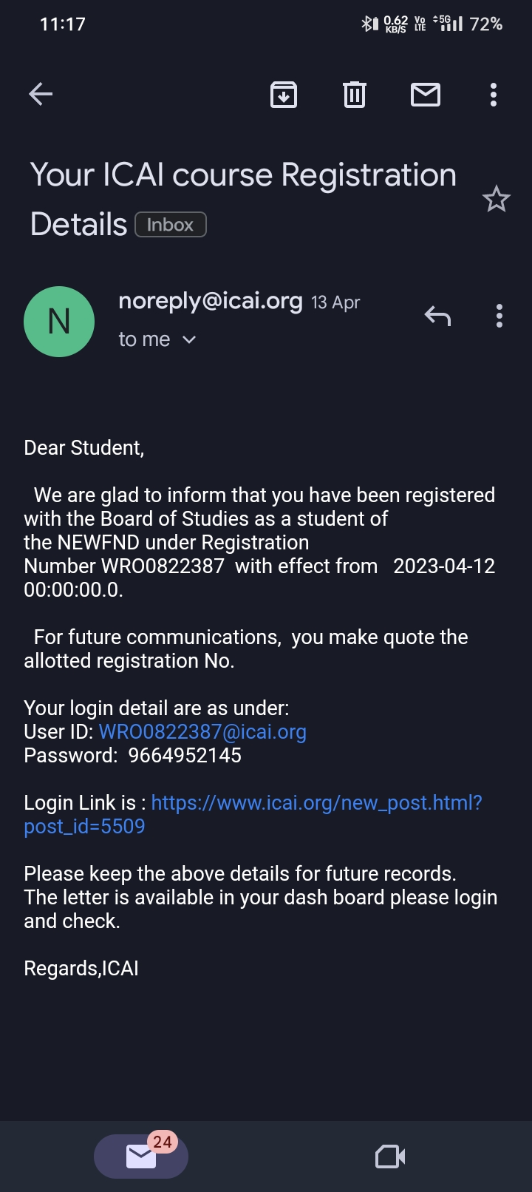Tap the Inbox label chip
Screen dimensions: 532x1192
tap(170, 225)
